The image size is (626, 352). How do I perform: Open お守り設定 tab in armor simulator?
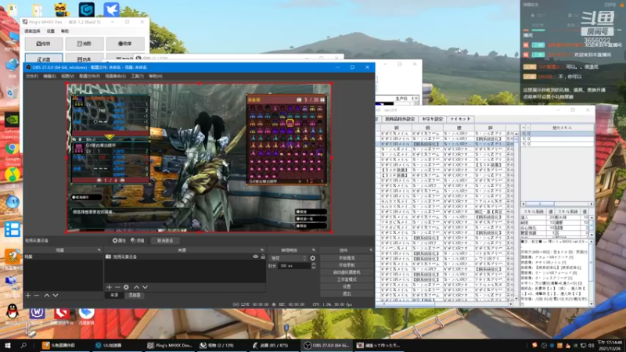(x=433, y=119)
